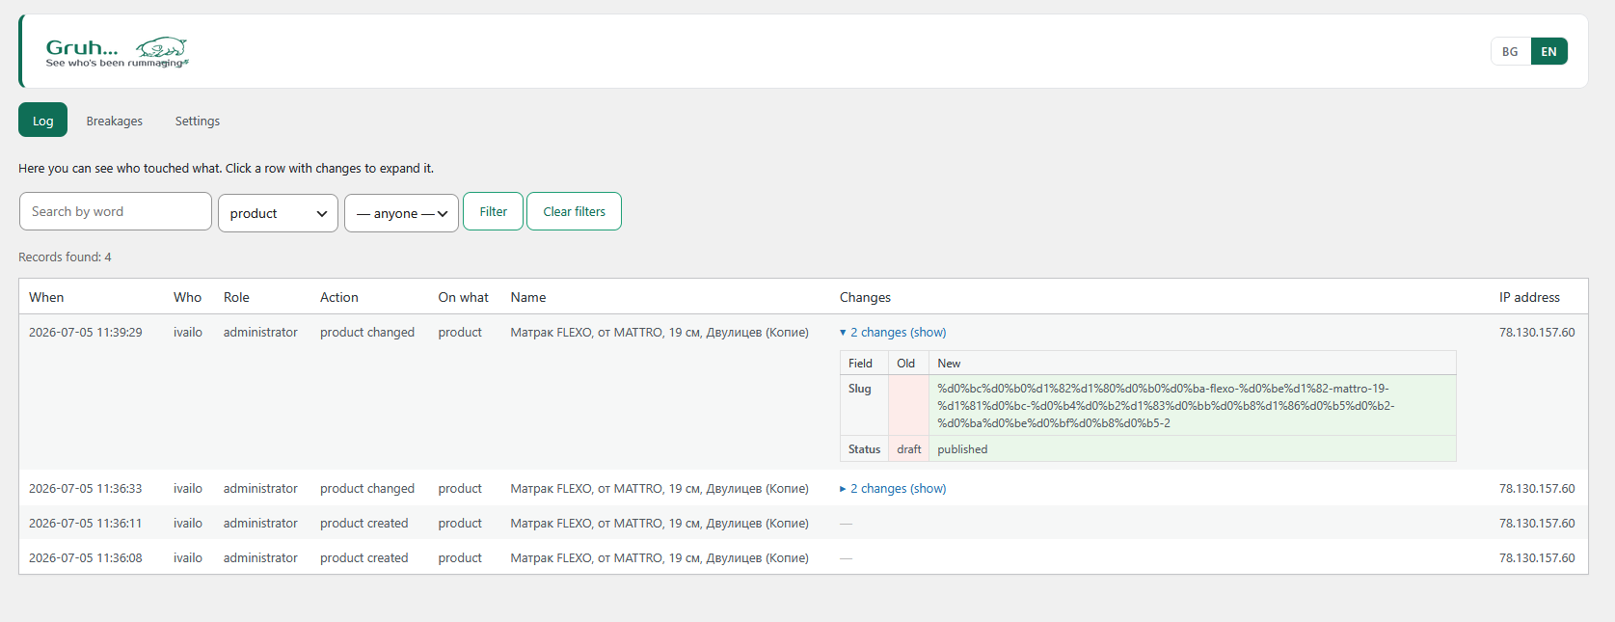Click the IP address column header
Image resolution: width=1615 pixels, height=622 pixels.
tap(1529, 297)
